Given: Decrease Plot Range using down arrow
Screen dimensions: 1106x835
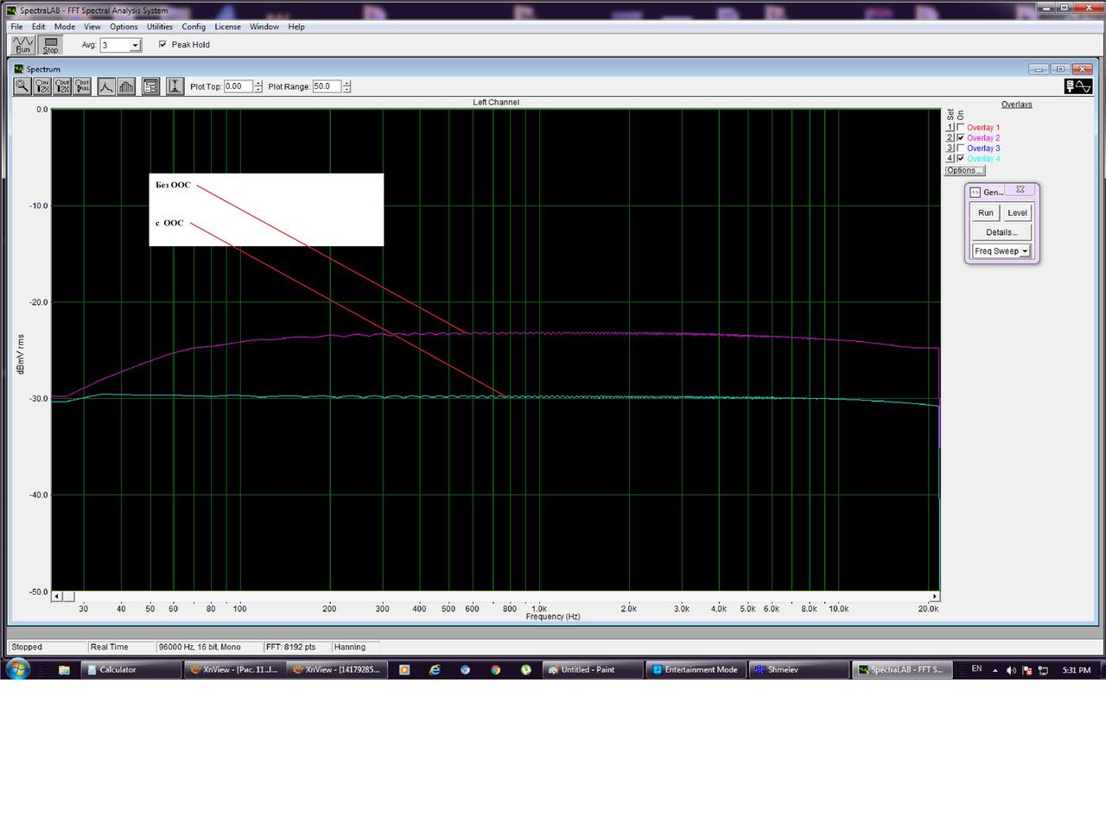Looking at the screenshot, I should click(x=346, y=90).
